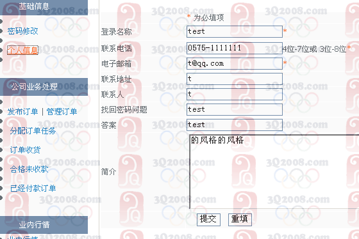Screen dimensions: 359x239
Task: Click the 重填 reset button
Action: [240, 220]
